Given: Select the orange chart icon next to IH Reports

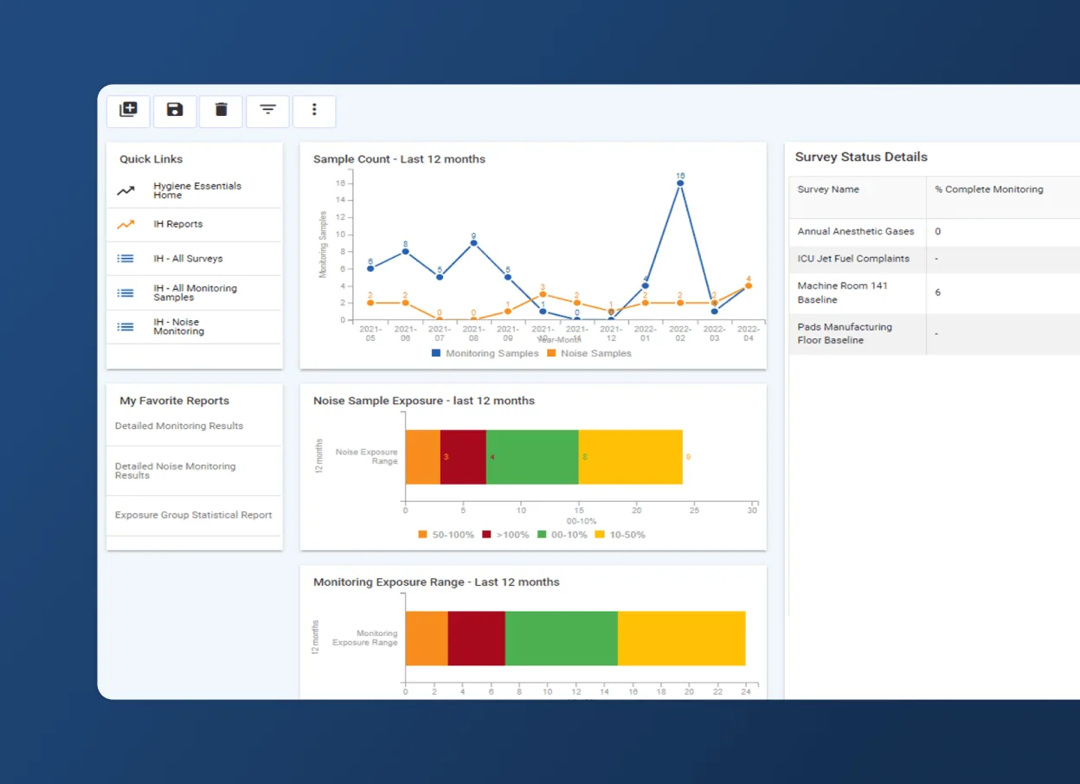Looking at the screenshot, I should tap(127, 224).
